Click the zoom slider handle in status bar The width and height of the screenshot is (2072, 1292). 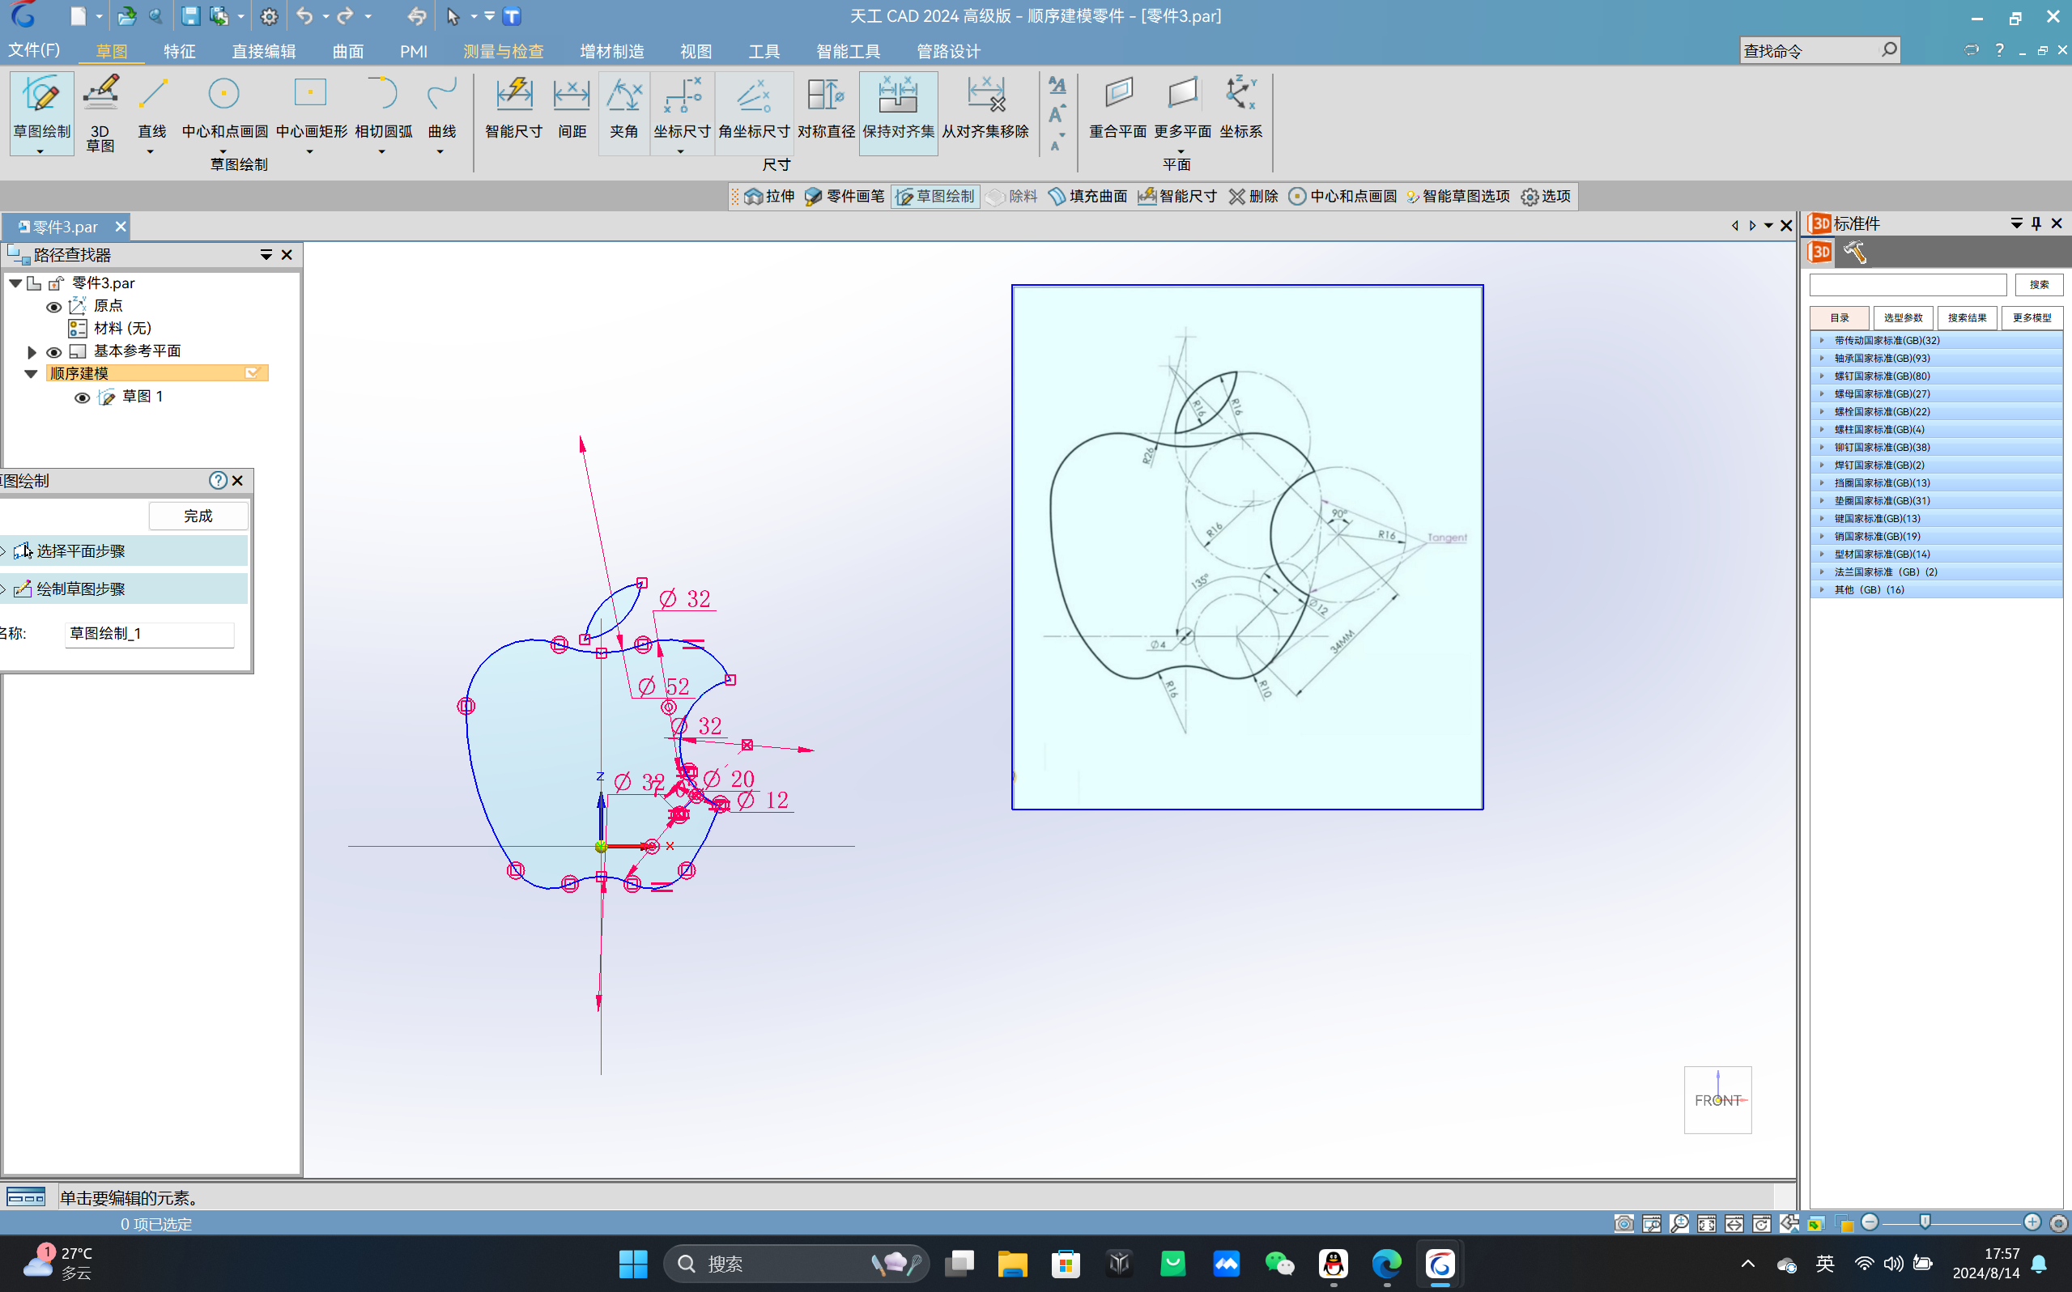(1924, 1222)
